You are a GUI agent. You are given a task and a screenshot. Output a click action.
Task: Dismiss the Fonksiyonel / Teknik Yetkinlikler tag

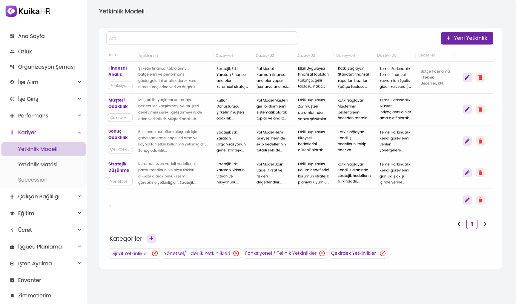pyautogui.click(x=322, y=253)
